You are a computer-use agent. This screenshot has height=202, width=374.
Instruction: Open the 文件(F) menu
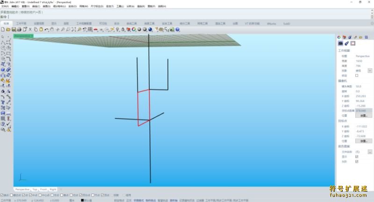[5, 6]
